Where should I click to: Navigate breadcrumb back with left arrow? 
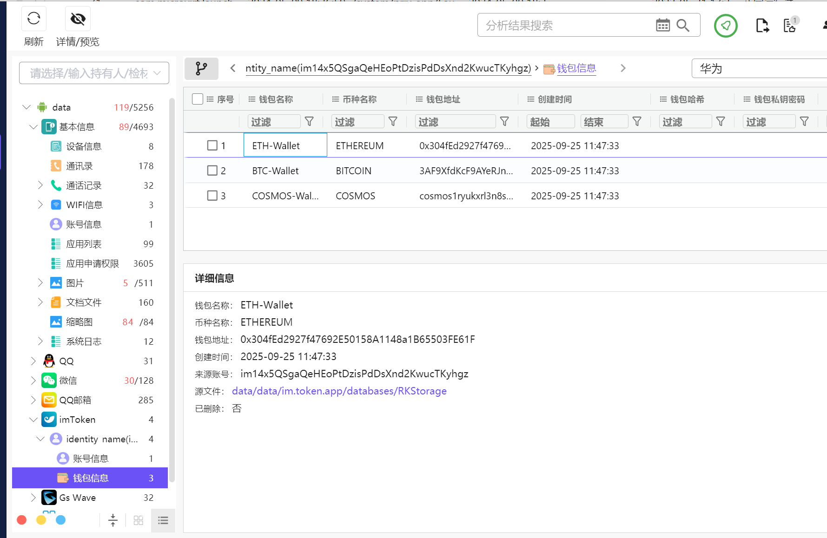click(x=233, y=68)
